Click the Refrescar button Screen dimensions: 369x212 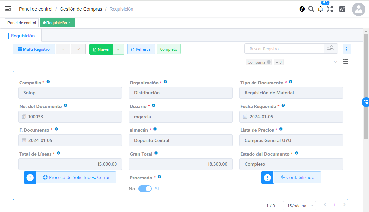(x=141, y=49)
